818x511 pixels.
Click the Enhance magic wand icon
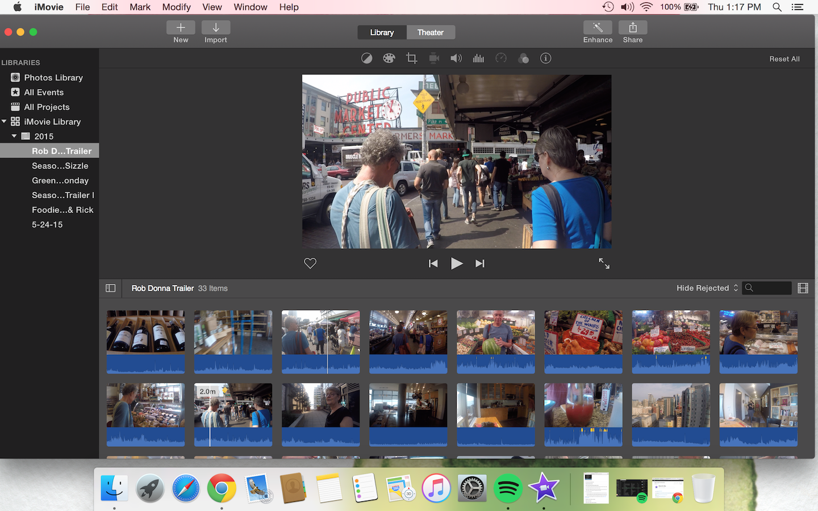[598, 28]
